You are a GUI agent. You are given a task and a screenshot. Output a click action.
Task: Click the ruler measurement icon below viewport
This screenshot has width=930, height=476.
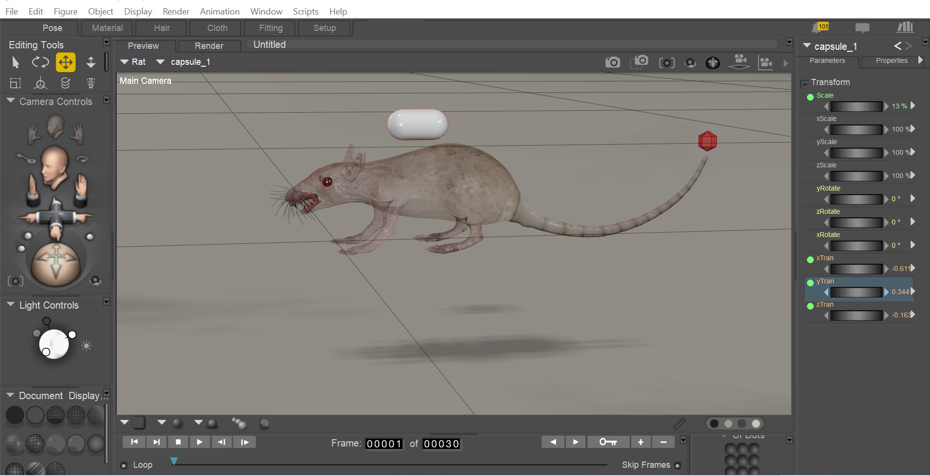679,424
